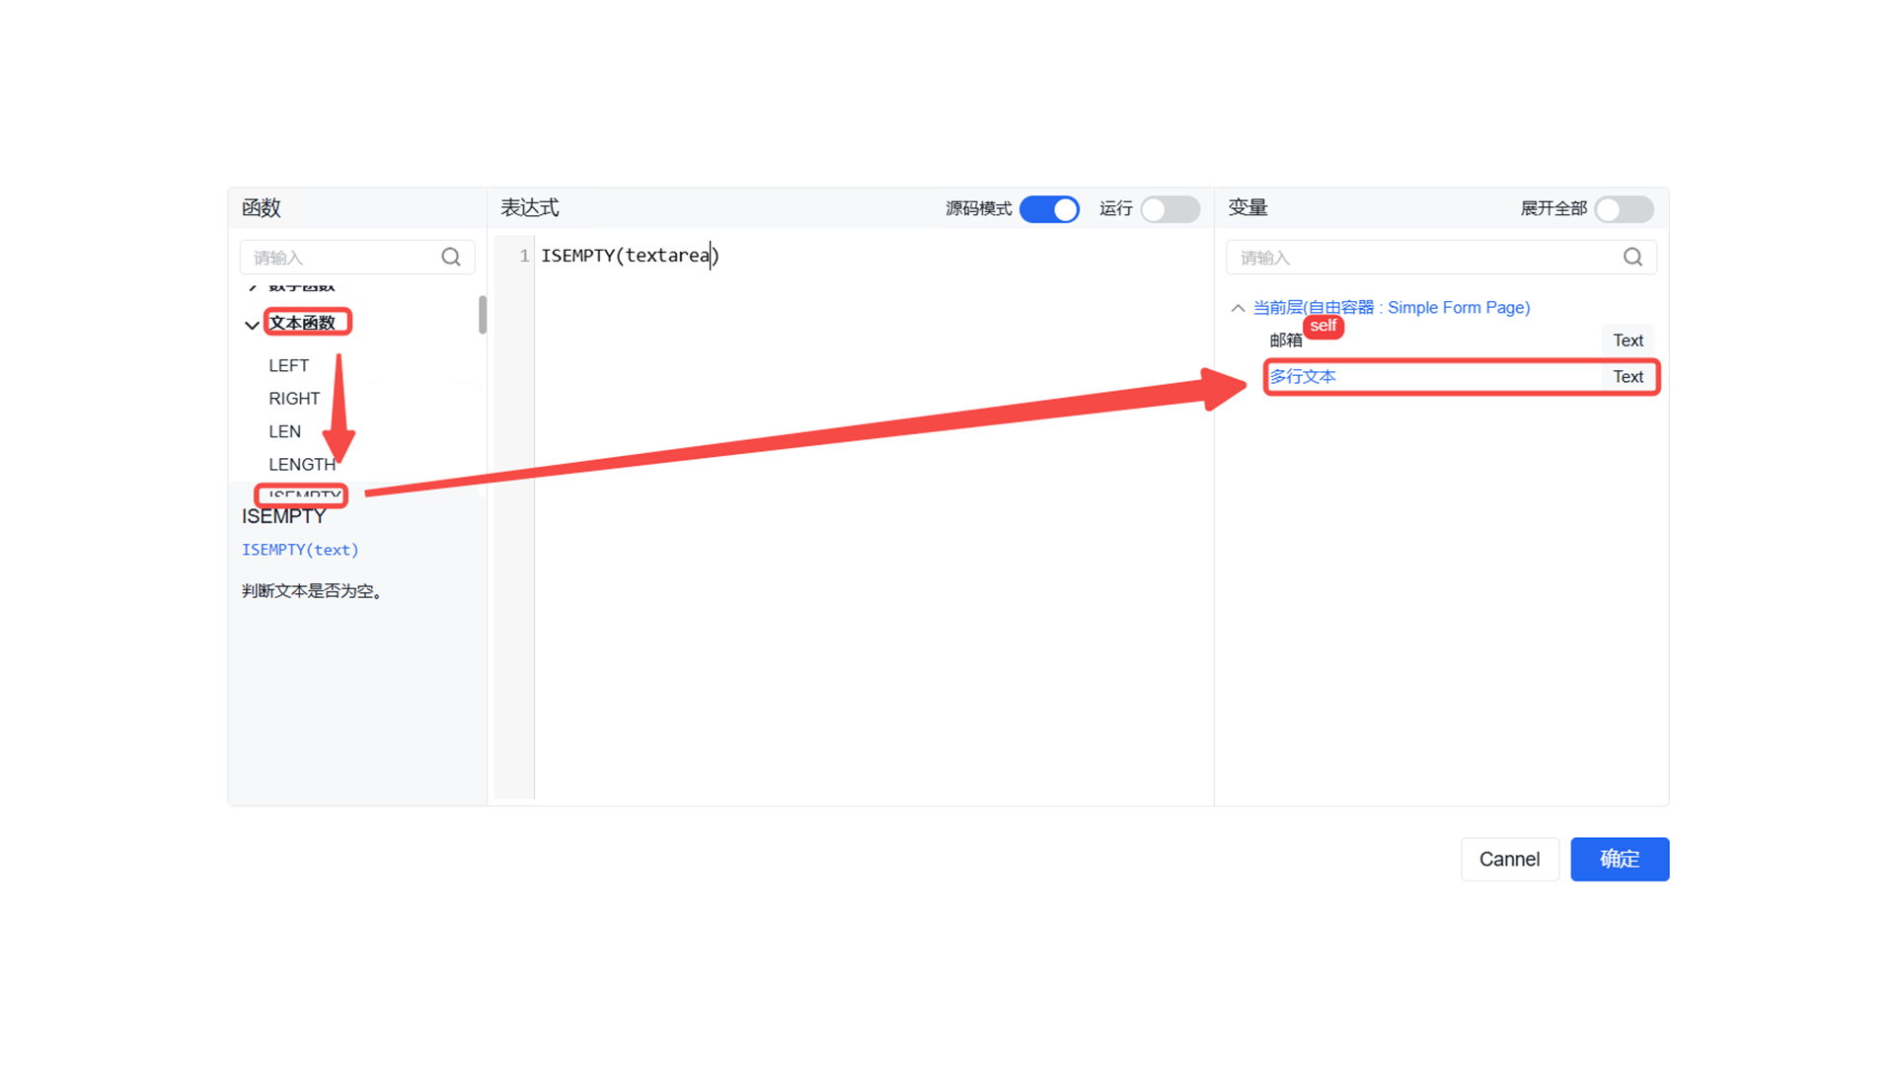Enable the 运行 run switch
This screenshot has height=1066, width=1895.
tap(1170, 209)
